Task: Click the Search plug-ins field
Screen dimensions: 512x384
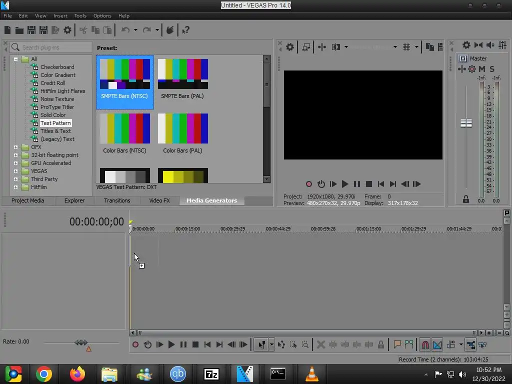Action: click(x=51, y=47)
